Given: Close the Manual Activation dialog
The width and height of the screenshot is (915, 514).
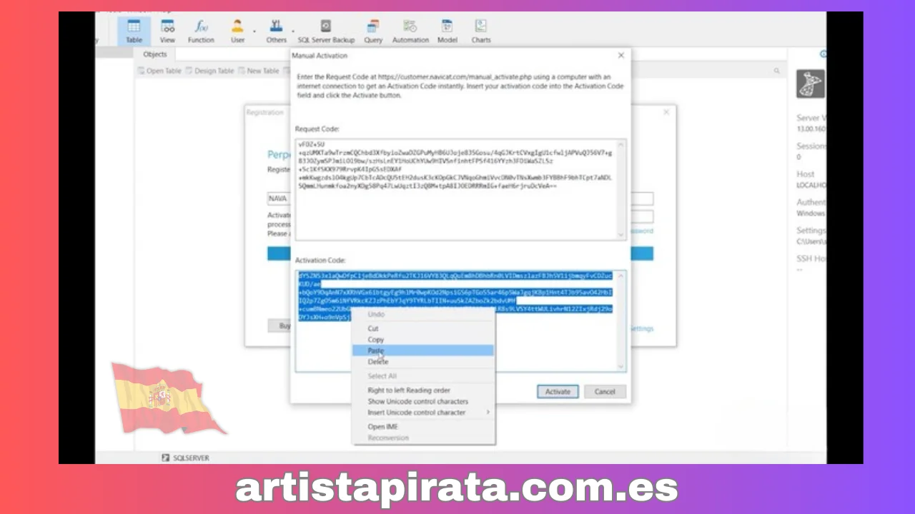Looking at the screenshot, I should [x=620, y=55].
